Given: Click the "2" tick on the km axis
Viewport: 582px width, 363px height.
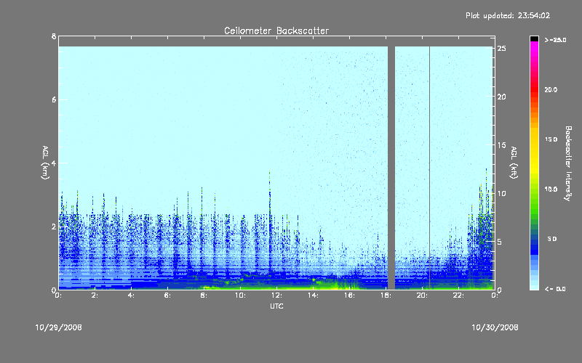Looking at the screenshot, I should click(x=54, y=227).
